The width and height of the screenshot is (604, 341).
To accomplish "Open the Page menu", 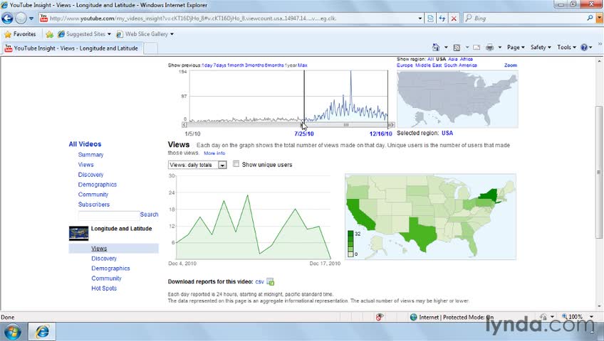I will coord(516,47).
